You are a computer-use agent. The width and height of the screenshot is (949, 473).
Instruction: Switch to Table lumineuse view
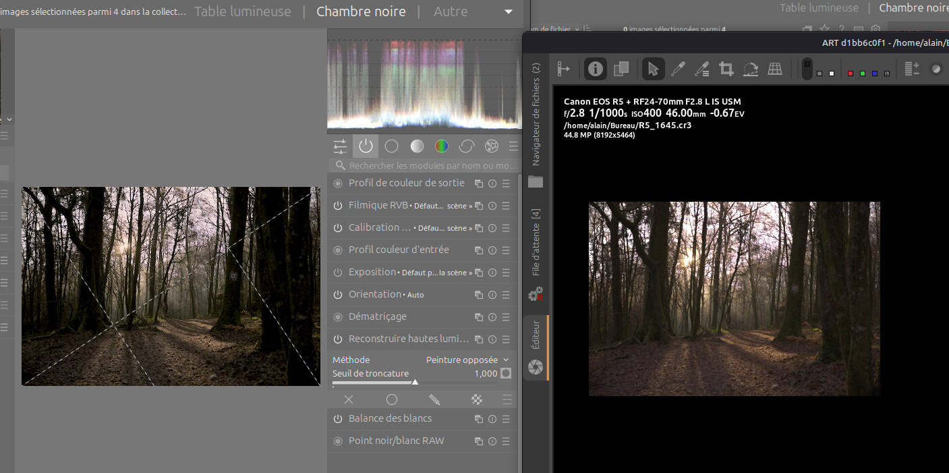[x=243, y=11]
